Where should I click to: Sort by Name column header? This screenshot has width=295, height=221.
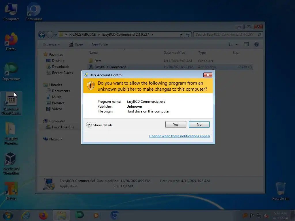pyautogui.click(x=93, y=53)
